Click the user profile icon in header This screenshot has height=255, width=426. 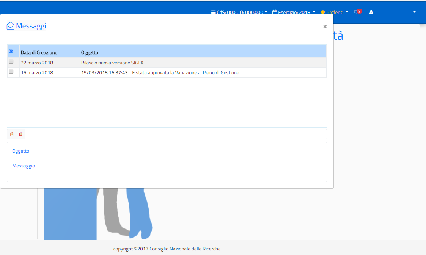pyautogui.click(x=371, y=12)
